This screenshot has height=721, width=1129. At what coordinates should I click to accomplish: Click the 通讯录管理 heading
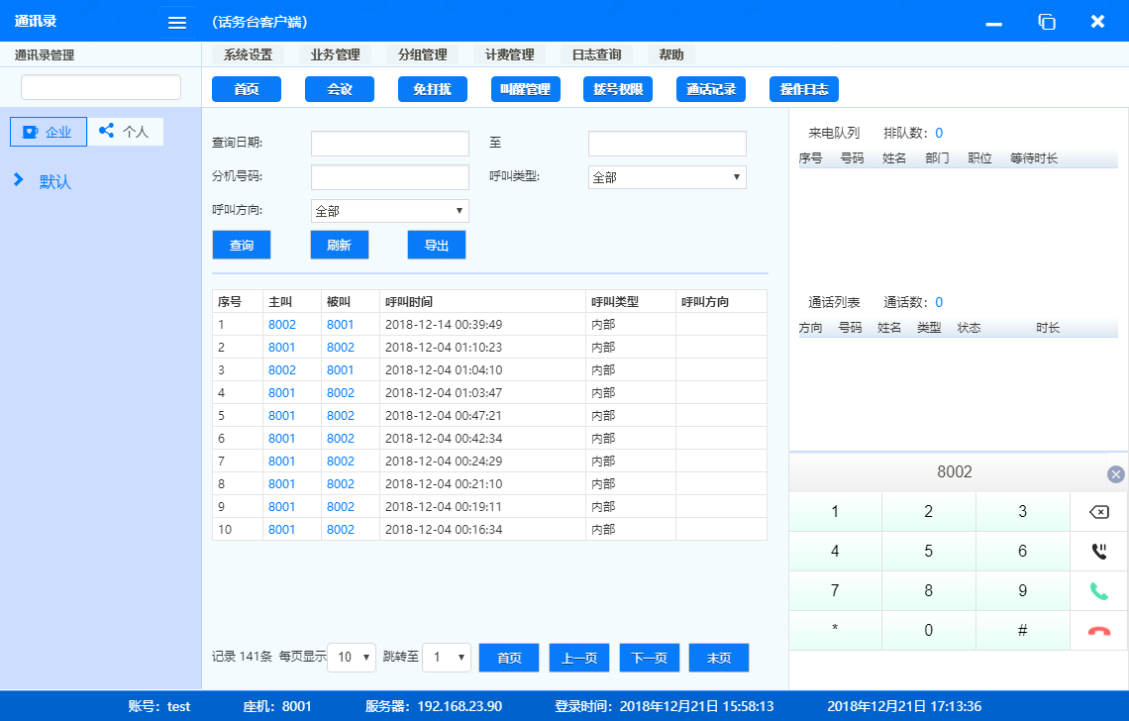tap(45, 54)
